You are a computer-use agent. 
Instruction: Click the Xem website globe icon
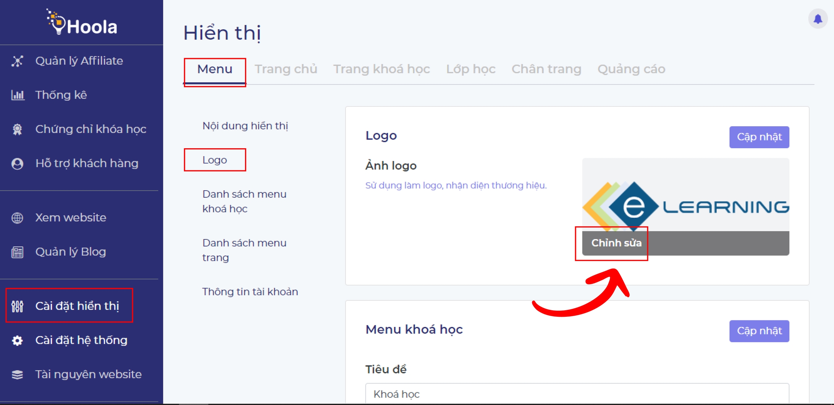[x=17, y=218]
